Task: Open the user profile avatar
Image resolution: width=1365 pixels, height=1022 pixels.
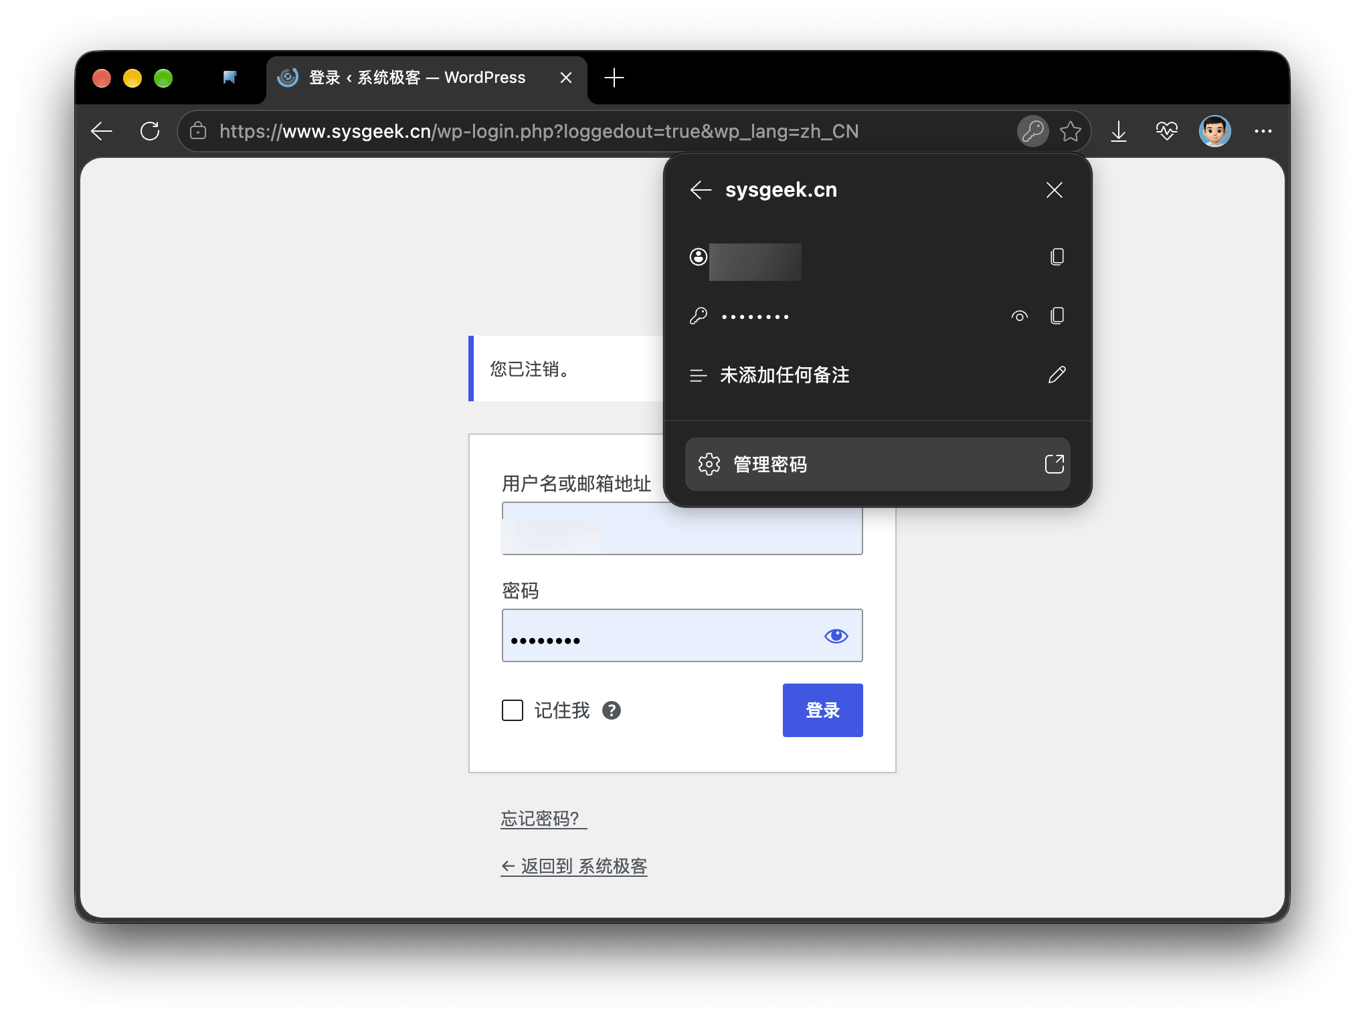Action: (1215, 131)
